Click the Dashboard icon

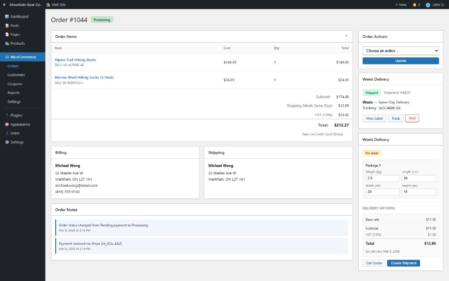(x=7, y=16)
